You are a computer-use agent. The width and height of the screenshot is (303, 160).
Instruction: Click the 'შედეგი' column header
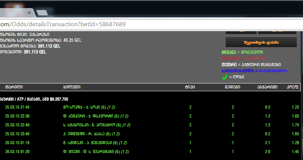233,87
